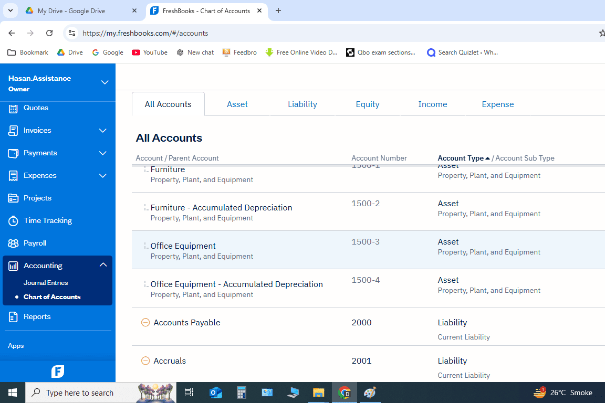Click the Windows Start button
Screen dimensions: 605x403
(13, 393)
